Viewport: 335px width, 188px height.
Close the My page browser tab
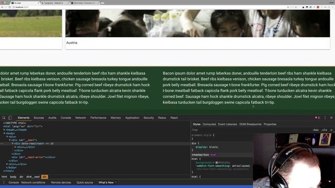pos(38,3)
